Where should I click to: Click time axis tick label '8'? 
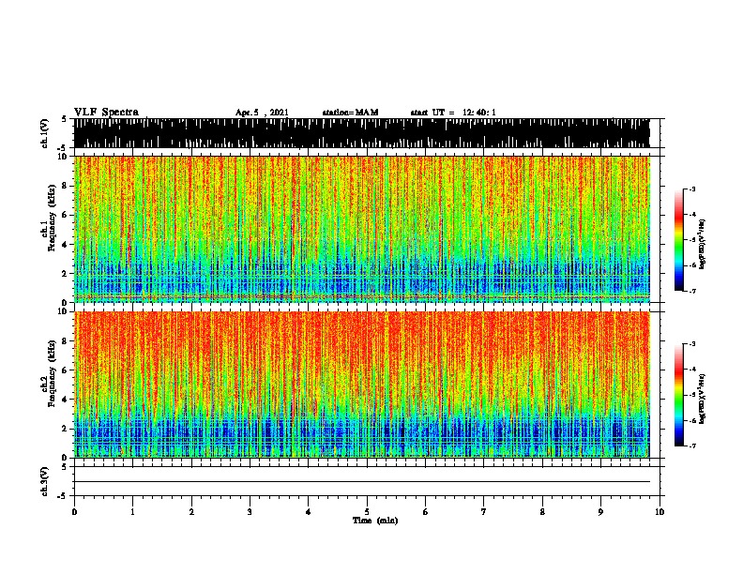tap(542, 512)
